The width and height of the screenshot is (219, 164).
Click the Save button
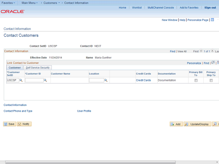pyautogui.click(x=10, y=124)
